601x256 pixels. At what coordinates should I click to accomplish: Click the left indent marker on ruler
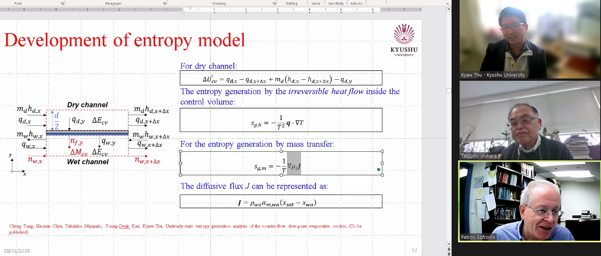pos(183,12)
